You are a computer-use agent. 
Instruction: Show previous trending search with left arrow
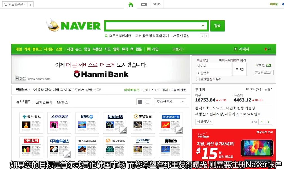(202, 36)
